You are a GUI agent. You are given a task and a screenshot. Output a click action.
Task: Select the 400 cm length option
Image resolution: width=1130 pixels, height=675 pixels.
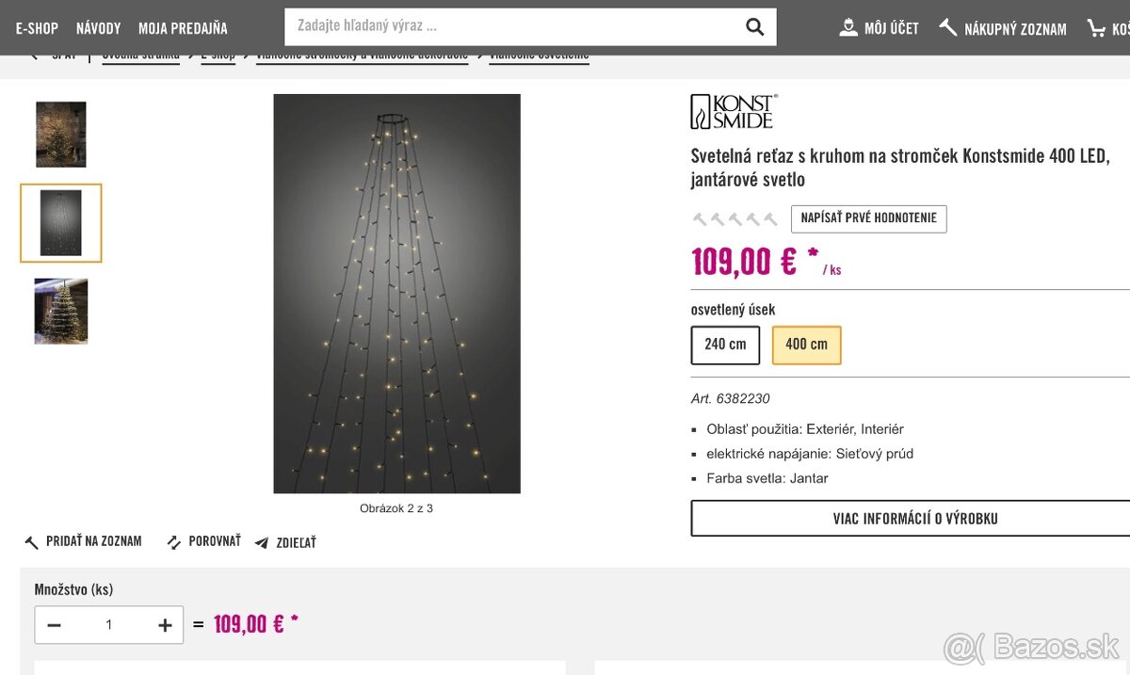click(x=806, y=345)
